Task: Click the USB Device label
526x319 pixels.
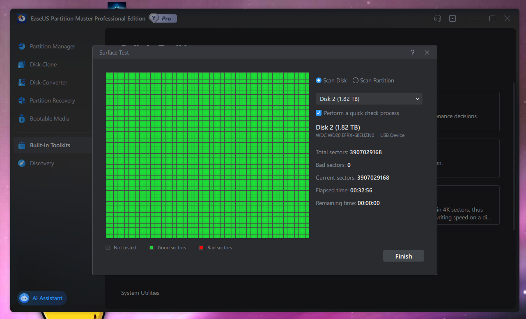Action: [393, 135]
